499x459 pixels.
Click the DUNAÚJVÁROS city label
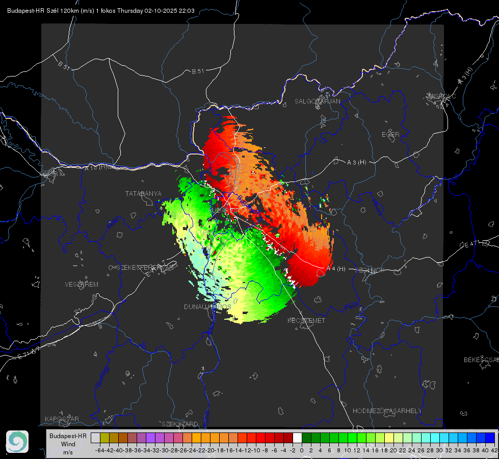click(207, 307)
